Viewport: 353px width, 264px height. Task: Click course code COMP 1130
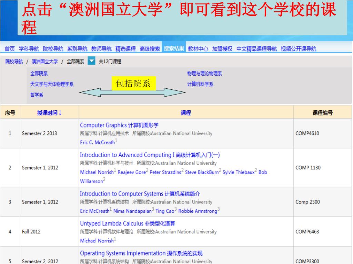308,168
